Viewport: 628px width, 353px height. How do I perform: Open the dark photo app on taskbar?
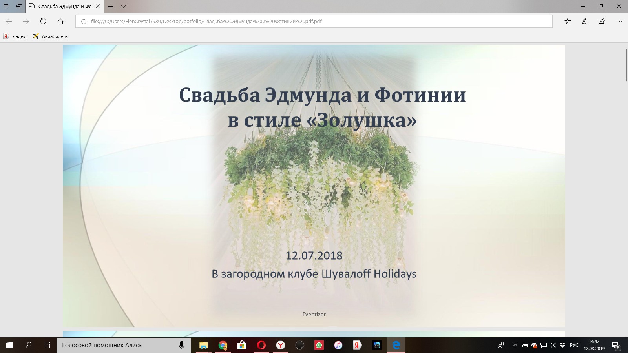(x=376, y=345)
